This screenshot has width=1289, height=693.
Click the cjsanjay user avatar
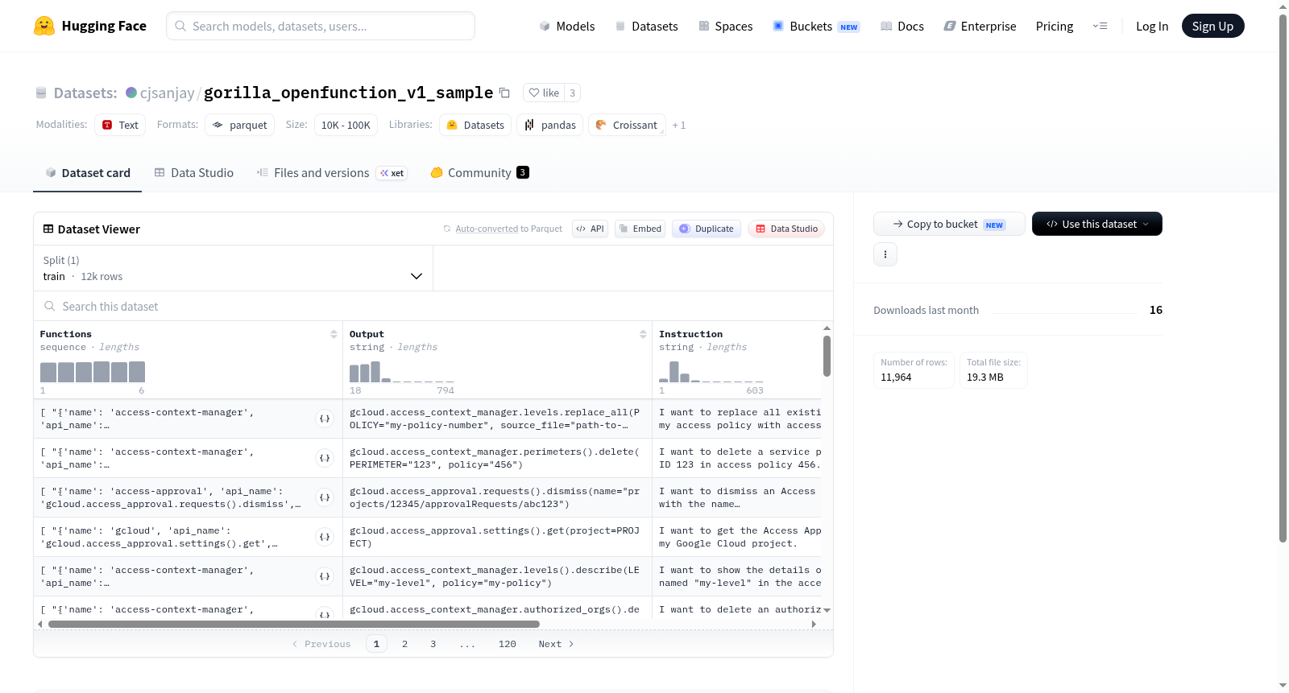point(131,93)
